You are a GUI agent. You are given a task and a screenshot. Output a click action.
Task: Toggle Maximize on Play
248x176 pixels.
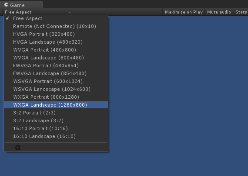point(184,12)
